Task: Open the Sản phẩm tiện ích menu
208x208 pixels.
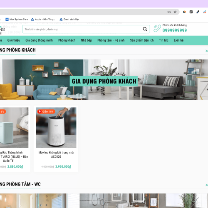Action: (142, 40)
